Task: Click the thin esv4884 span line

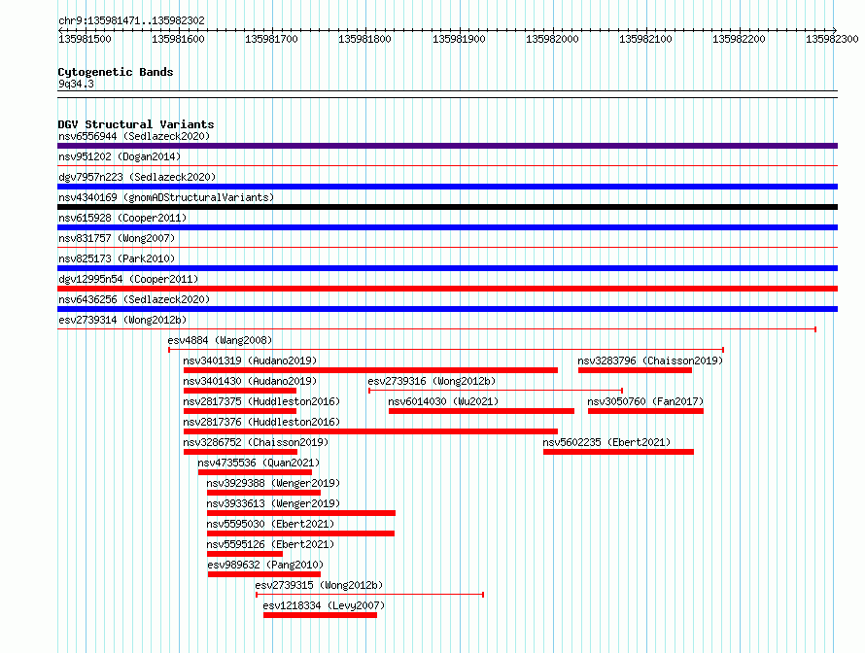Action: click(x=446, y=350)
